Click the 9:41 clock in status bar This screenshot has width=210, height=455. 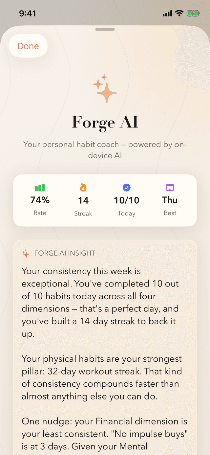click(x=28, y=13)
